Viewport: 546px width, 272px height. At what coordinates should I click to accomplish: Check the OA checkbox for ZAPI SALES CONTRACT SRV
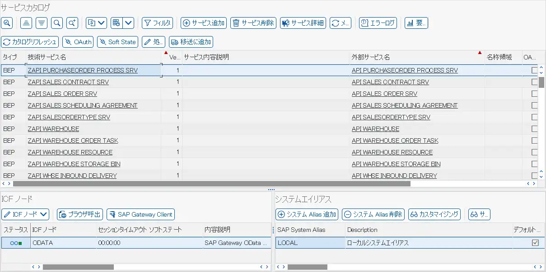point(534,82)
